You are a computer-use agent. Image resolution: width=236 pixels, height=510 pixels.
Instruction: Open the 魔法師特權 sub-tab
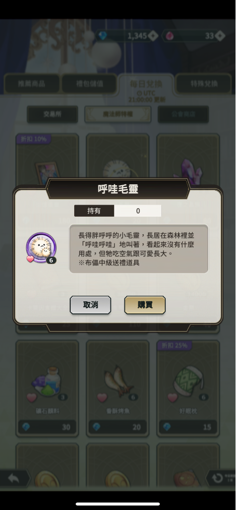pyautogui.click(x=118, y=114)
